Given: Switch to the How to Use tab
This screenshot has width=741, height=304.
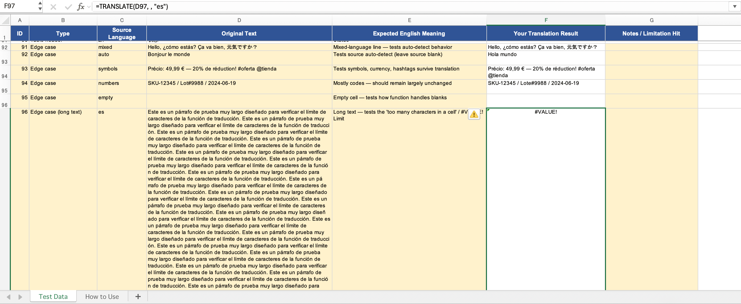Looking at the screenshot, I should tap(102, 297).
